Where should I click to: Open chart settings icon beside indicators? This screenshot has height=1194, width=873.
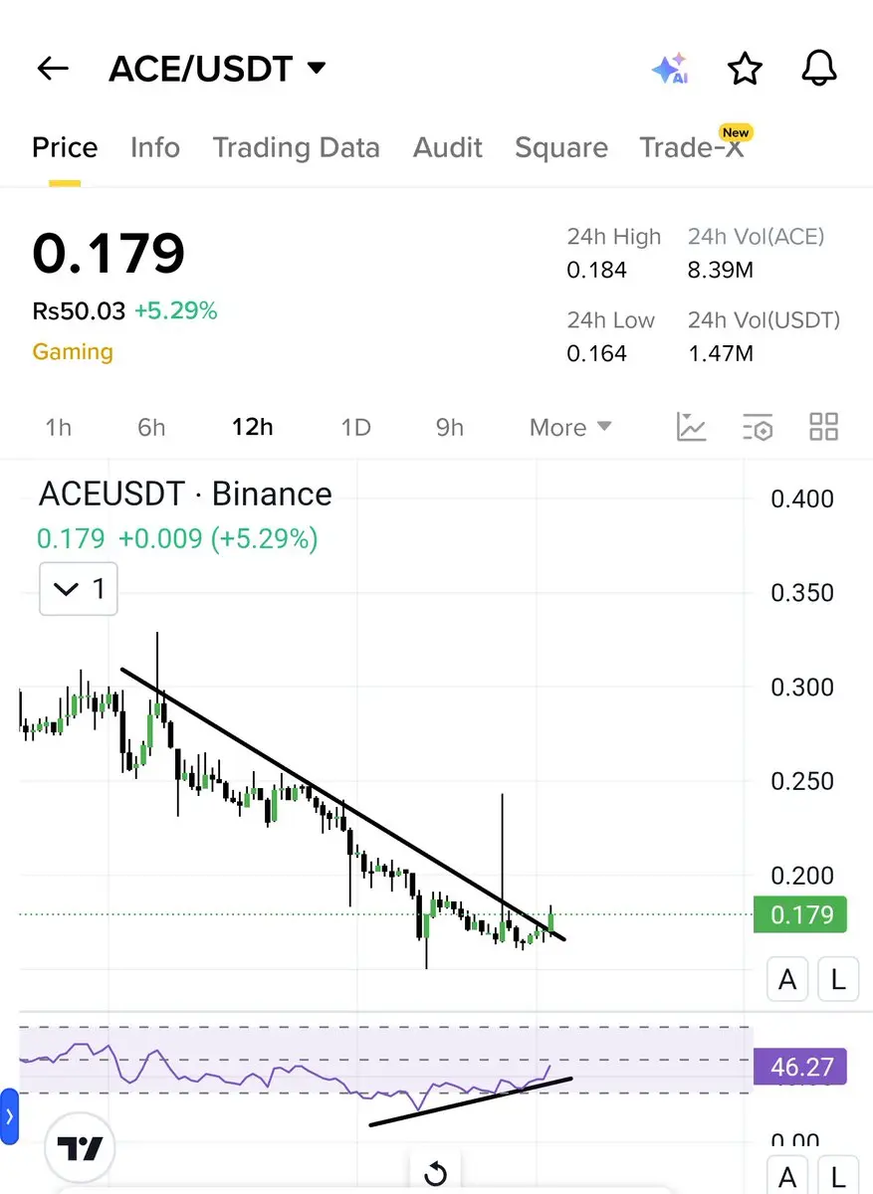point(758,427)
